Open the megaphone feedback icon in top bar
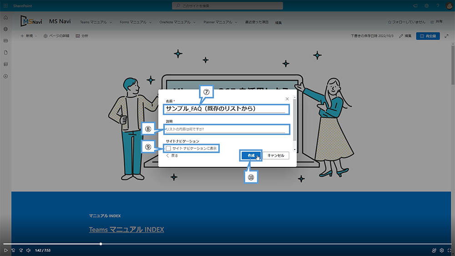The height and width of the screenshot is (256, 455). click(415, 6)
